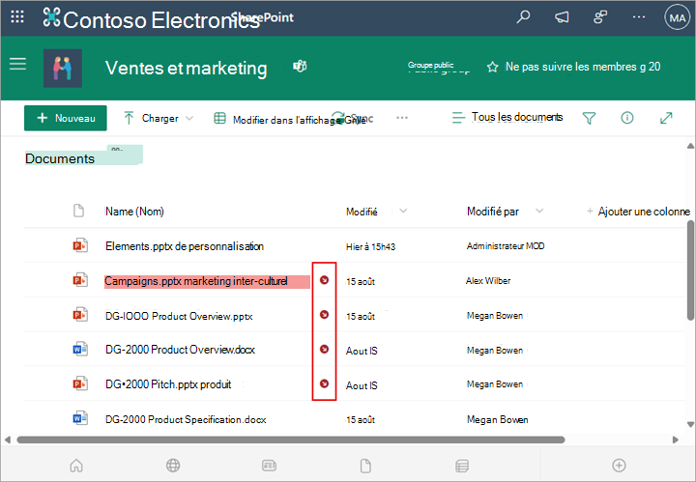The height and width of the screenshot is (482, 696).
Task: Open the Modifié par column dropdown chevron
Action: [539, 212]
